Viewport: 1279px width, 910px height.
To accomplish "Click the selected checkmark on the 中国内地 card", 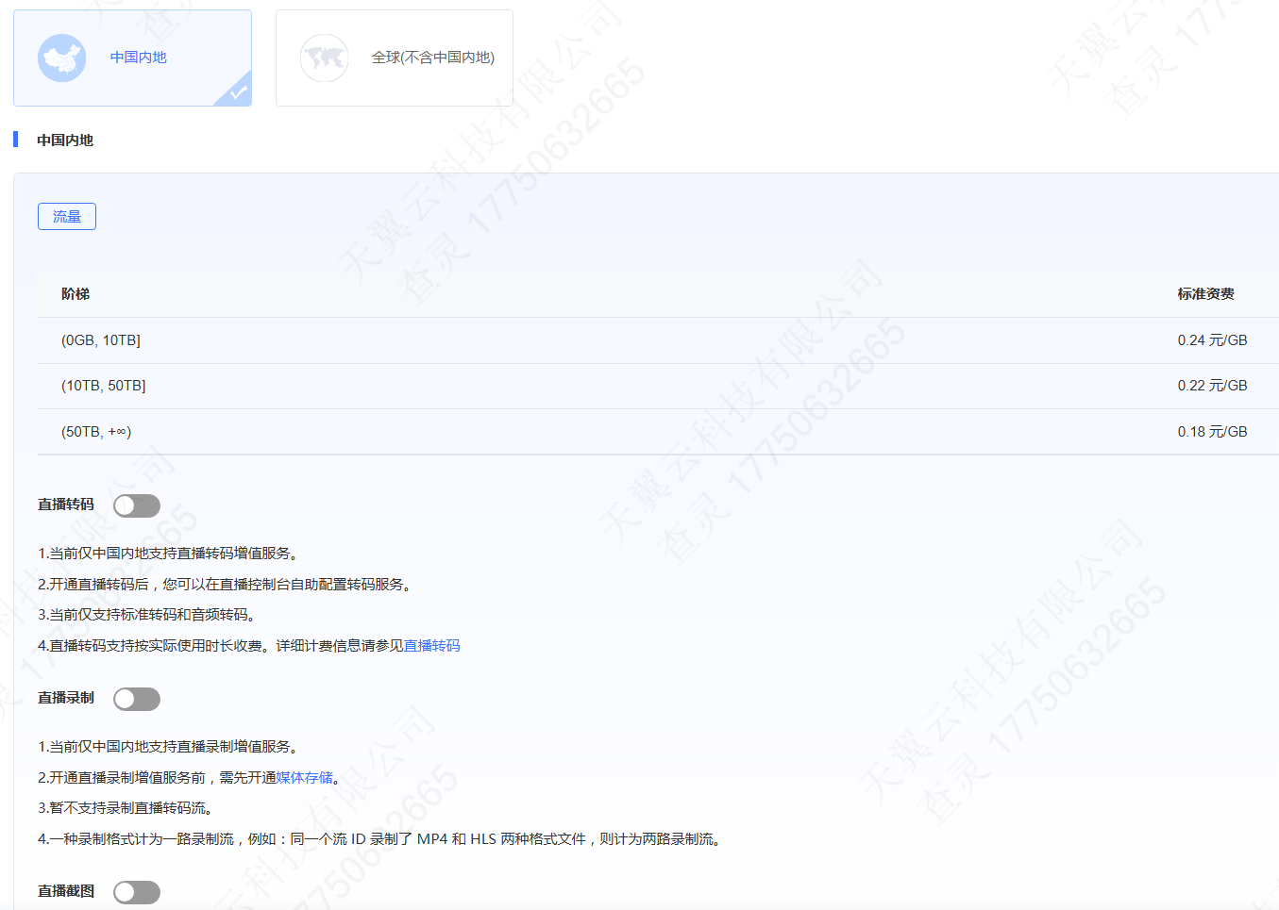I will tap(238, 92).
